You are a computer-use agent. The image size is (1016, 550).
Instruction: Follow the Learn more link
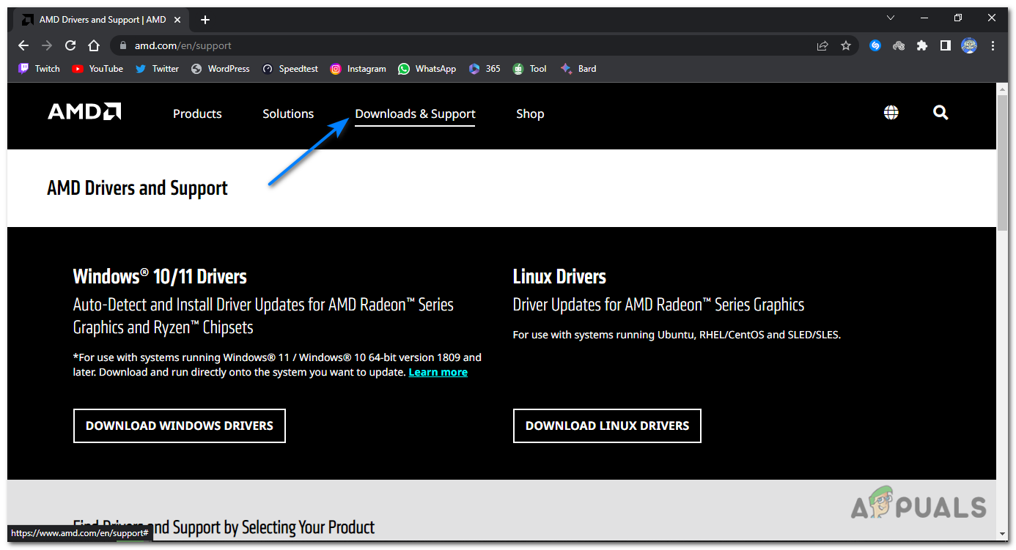click(438, 373)
